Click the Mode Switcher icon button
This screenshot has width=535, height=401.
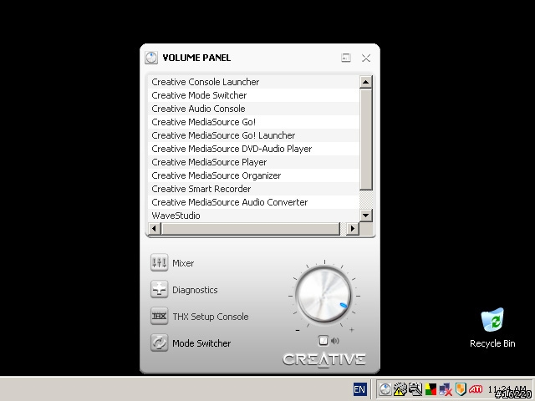point(159,343)
